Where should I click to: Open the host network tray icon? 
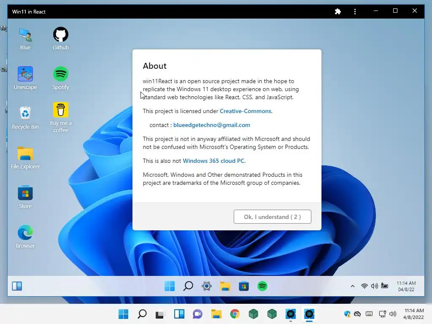point(382,314)
